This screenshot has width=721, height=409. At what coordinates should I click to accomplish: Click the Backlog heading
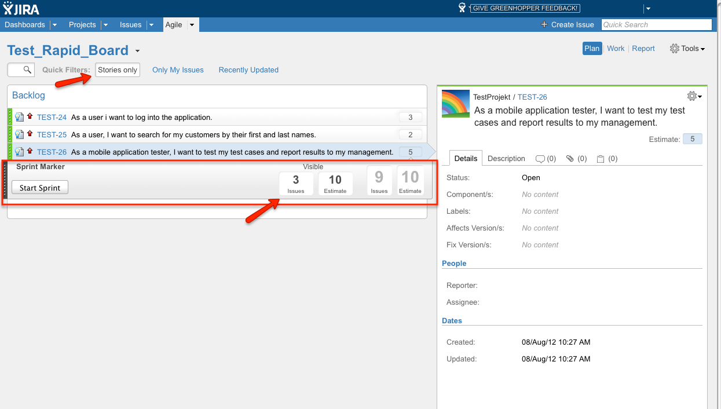click(x=28, y=95)
